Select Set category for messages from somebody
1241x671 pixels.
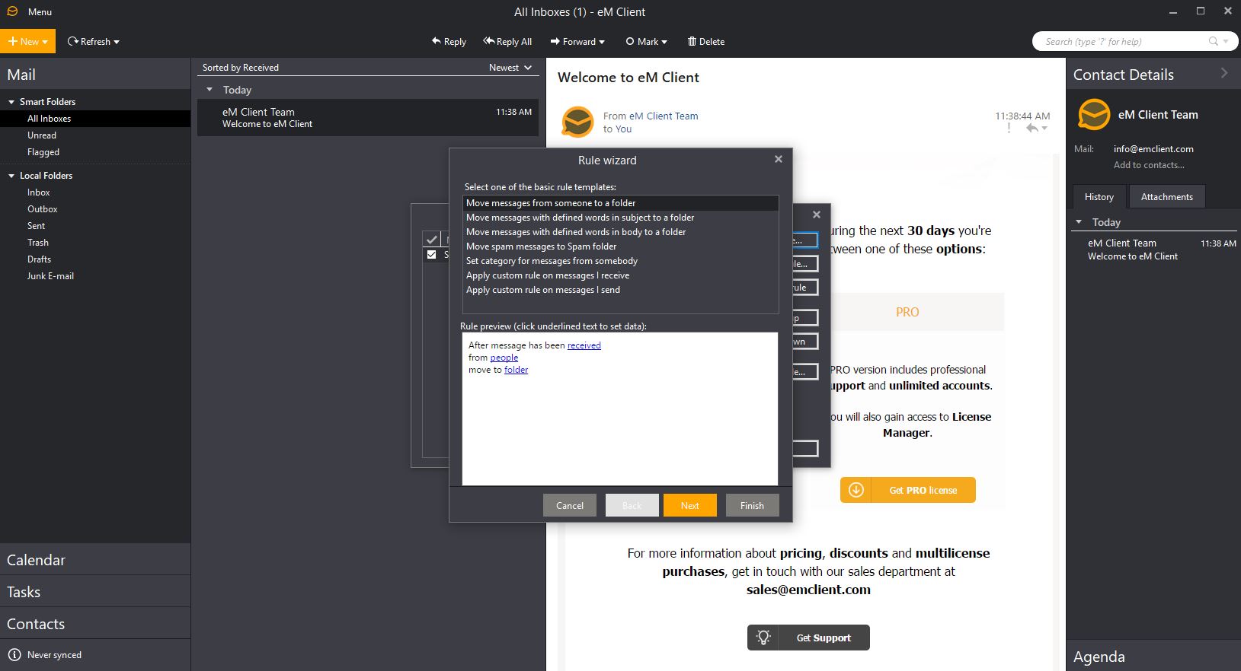coord(620,261)
